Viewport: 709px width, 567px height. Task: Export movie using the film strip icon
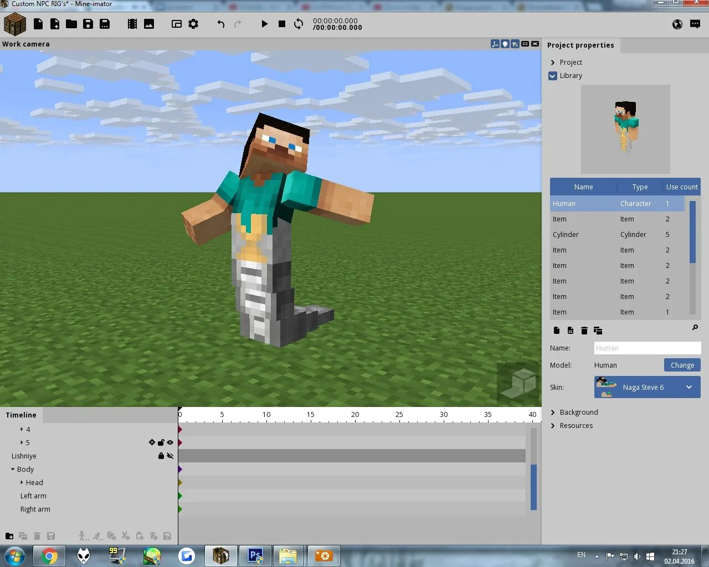click(132, 24)
